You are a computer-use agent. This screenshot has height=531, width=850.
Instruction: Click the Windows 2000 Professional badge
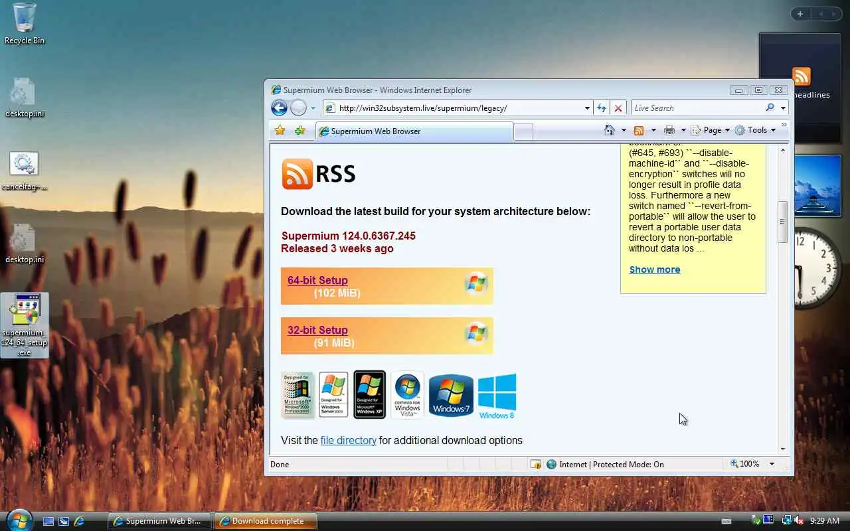(297, 395)
